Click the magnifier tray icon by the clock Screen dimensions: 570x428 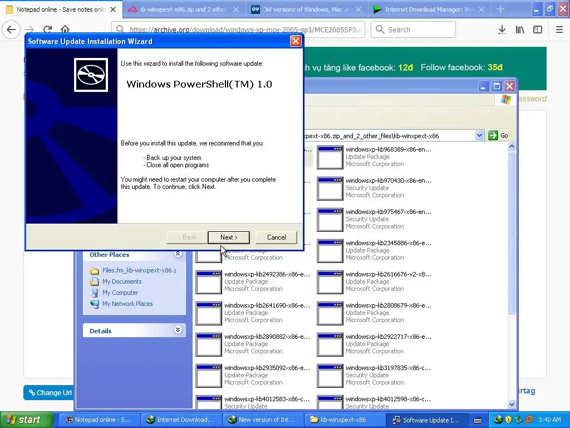pyautogui.click(x=529, y=420)
